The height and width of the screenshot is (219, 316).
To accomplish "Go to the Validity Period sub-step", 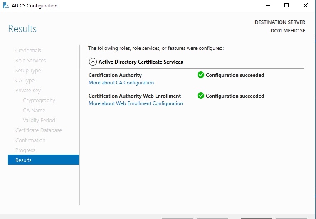I will pyautogui.click(x=39, y=121).
